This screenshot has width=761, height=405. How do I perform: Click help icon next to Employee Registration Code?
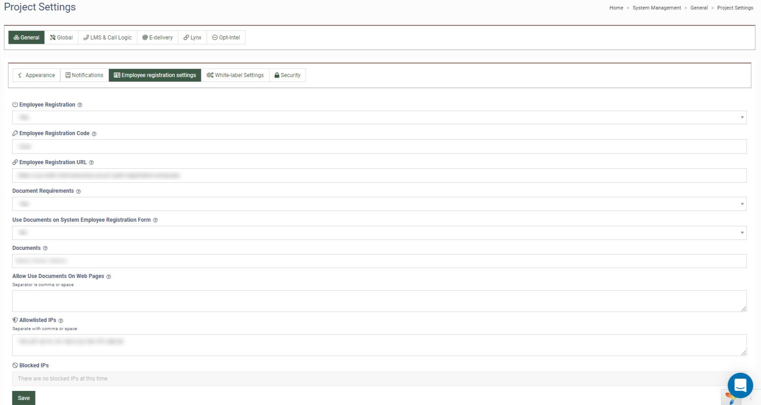pyautogui.click(x=94, y=134)
